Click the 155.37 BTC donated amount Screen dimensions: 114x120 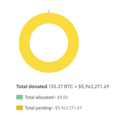coord(61,87)
